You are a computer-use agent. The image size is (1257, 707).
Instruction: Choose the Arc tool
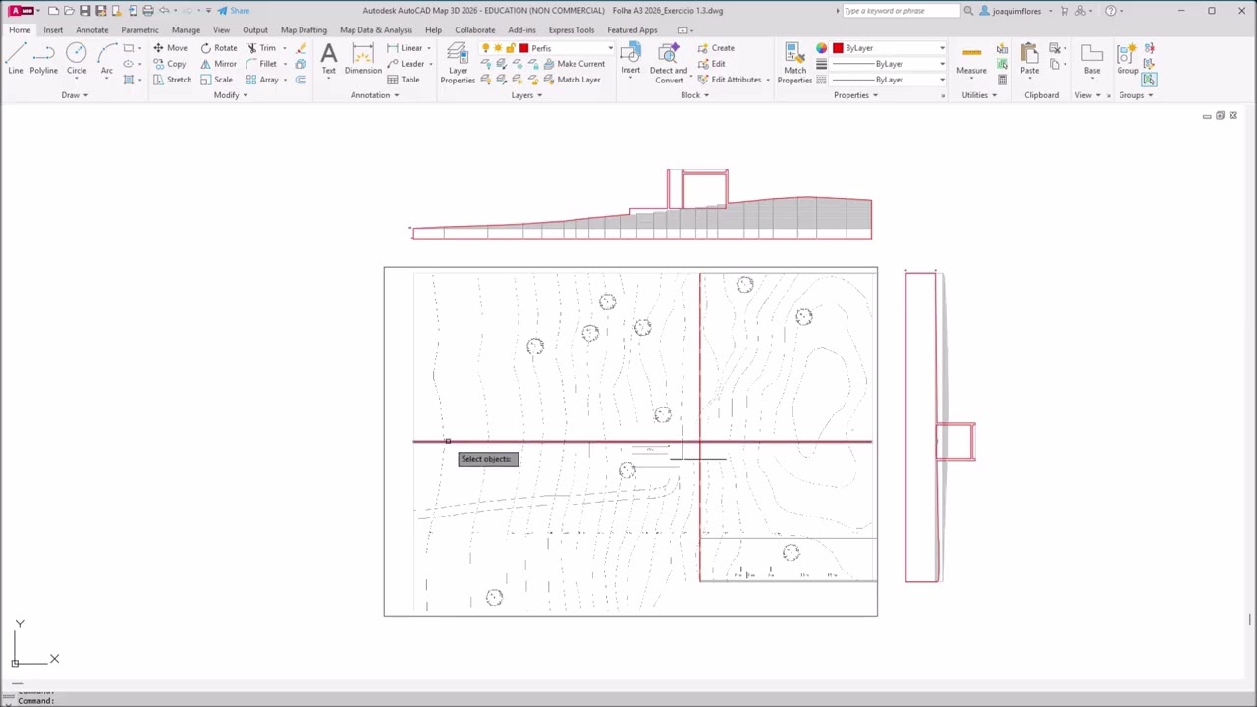tap(106, 59)
